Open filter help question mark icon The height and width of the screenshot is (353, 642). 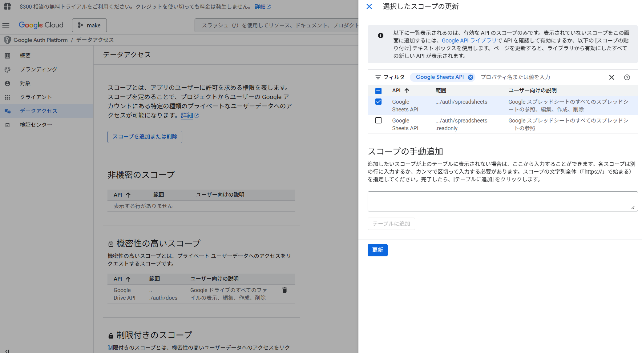pos(627,77)
